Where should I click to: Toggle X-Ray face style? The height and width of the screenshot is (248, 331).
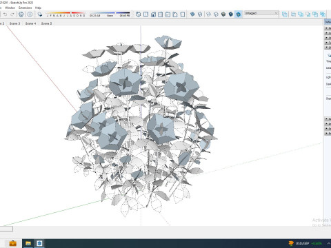click(x=192, y=14)
